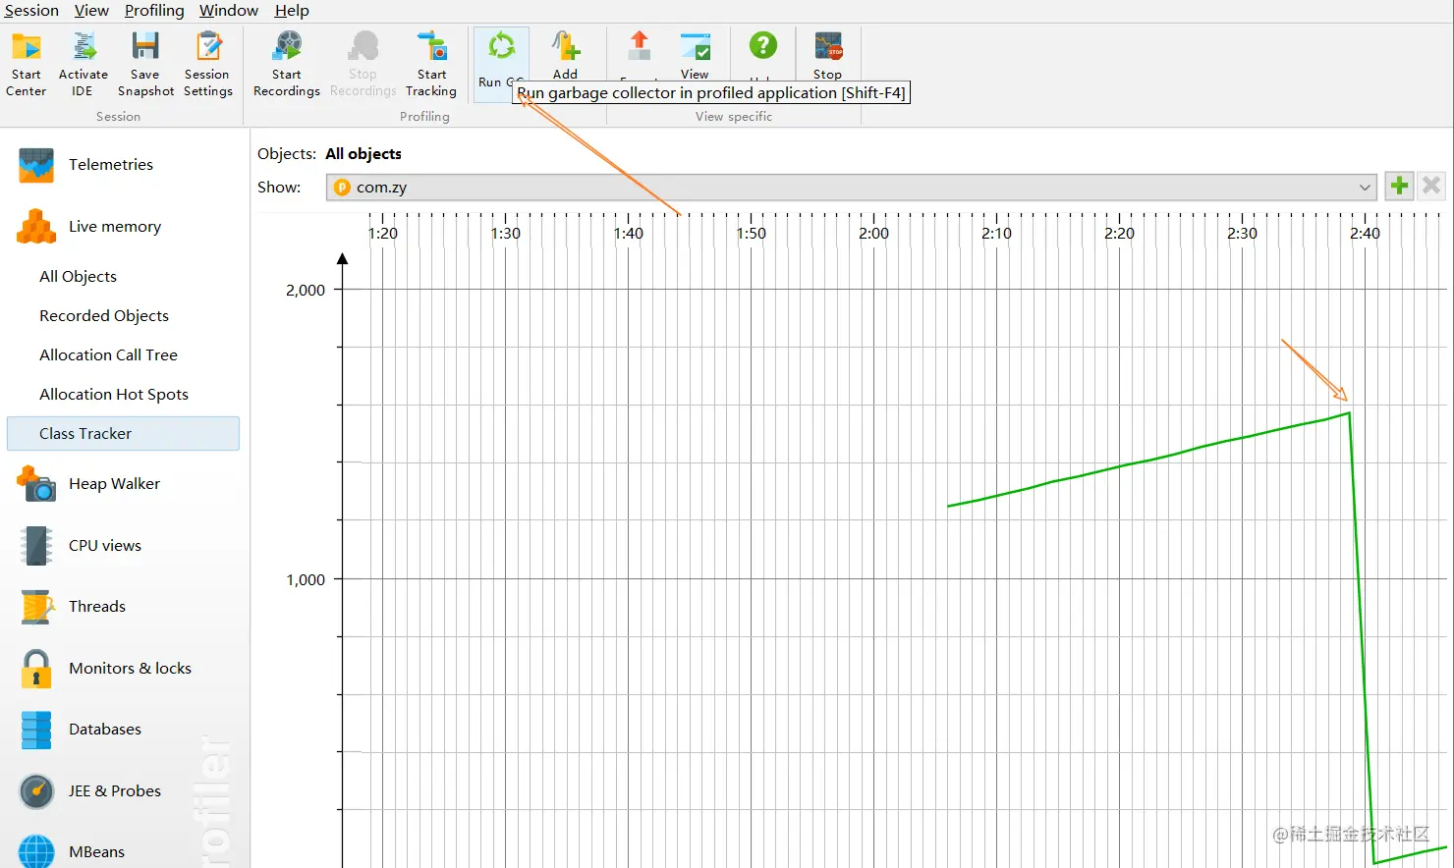Click the 'All objects' label text
Viewport: 1454px width, 868px height.
click(x=363, y=154)
